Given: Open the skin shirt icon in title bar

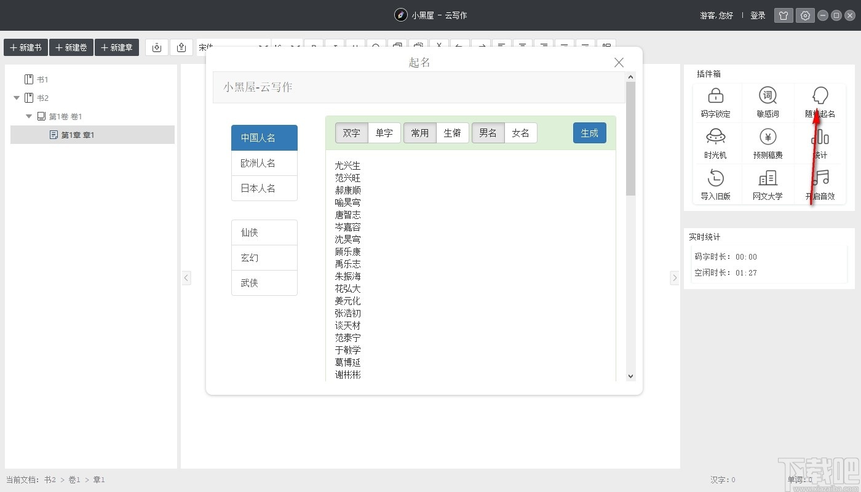Looking at the screenshot, I should 784,15.
